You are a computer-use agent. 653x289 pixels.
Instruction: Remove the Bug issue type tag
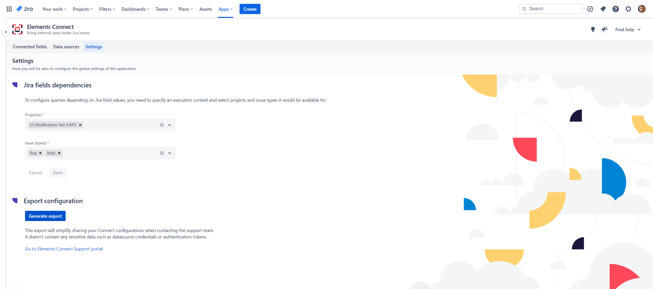coord(40,153)
